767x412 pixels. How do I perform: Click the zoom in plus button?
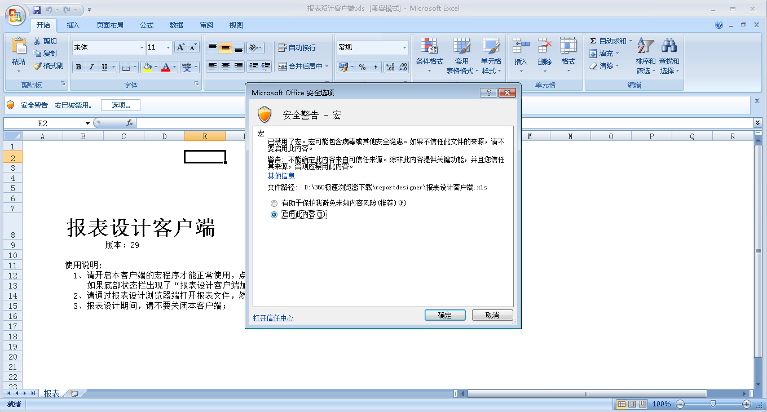pyautogui.click(x=746, y=404)
